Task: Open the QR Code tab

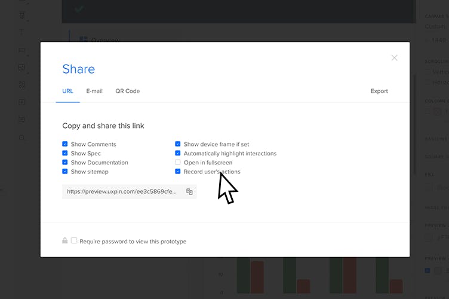Action: (x=128, y=91)
